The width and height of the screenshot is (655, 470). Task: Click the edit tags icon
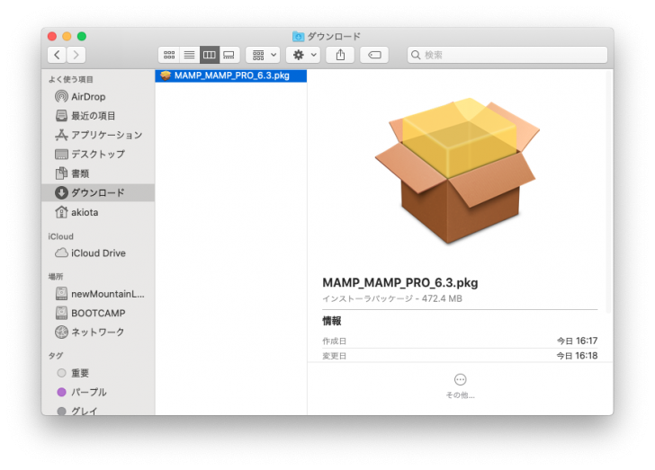[374, 55]
